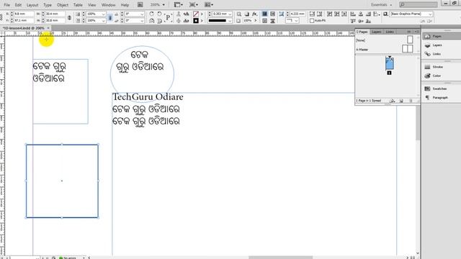Image resolution: width=461 pixels, height=259 pixels.
Task: Open the Scale Y percentage dropdown
Action: [103, 21]
